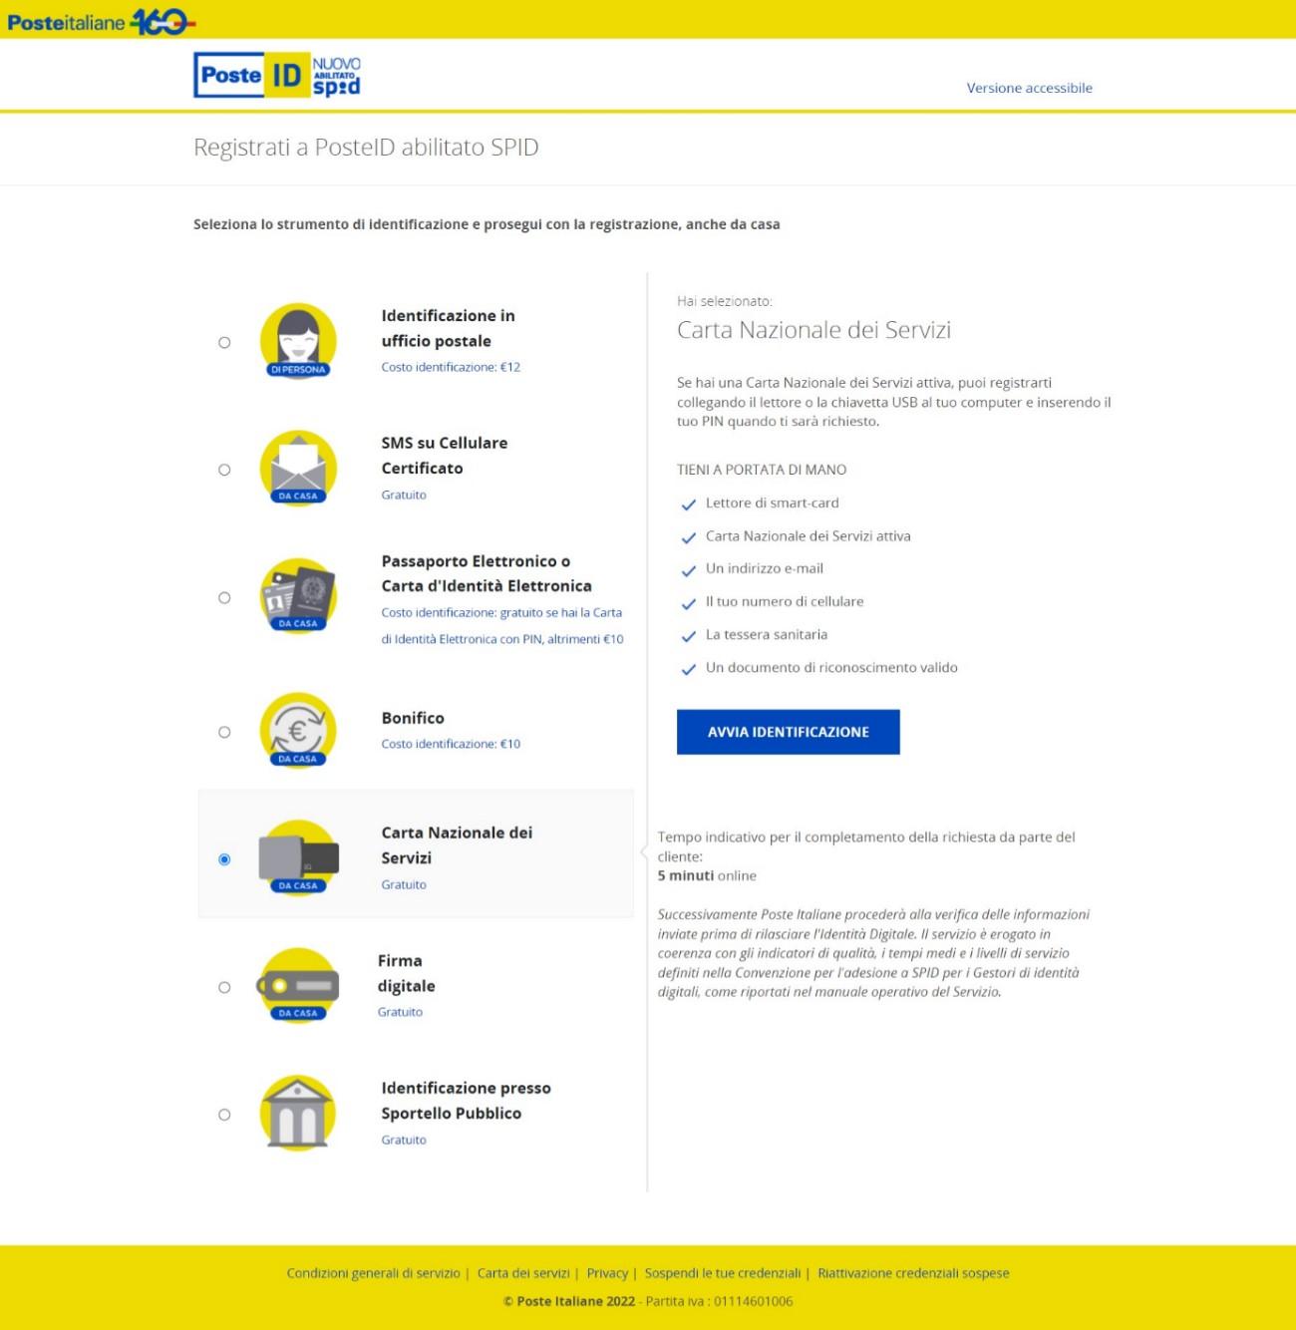Screen dimensions: 1296x1330
Task: Click the 'SMS su Cellulare Certificato' title
Action: 445,456
